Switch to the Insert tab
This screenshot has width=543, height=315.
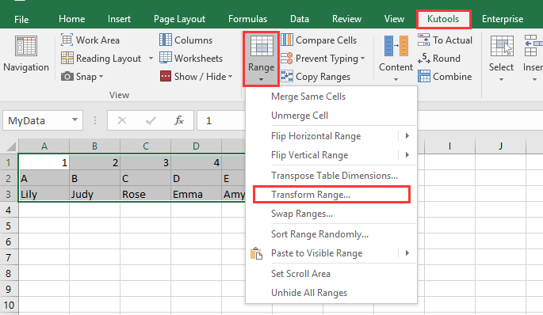pyautogui.click(x=119, y=19)
